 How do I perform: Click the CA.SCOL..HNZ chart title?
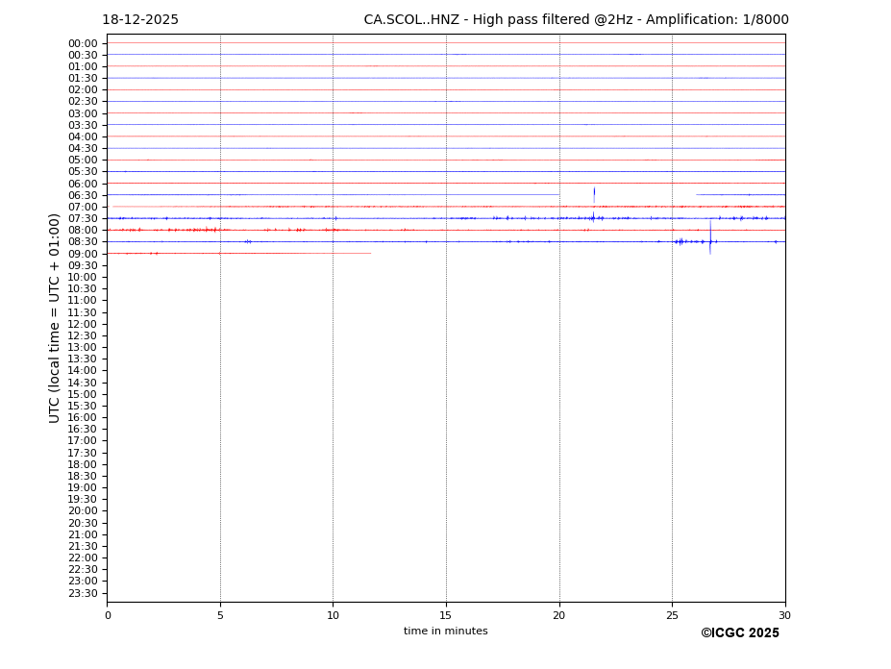pos(576,20)
